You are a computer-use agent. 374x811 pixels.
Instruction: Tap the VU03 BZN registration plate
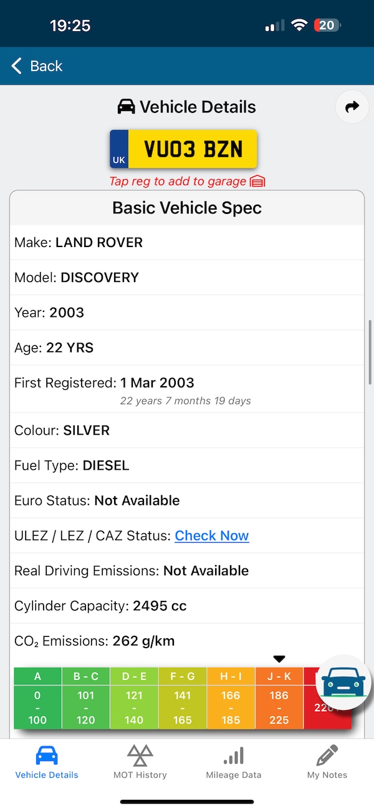tap(184, 149)
